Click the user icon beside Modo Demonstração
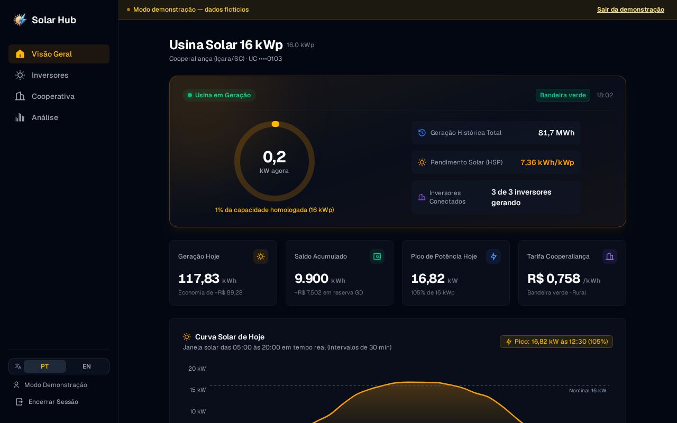The height and width of the screenshot is (423, 677). 16,385
